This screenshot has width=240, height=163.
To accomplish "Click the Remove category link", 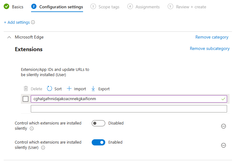I will click(x=212, y=37).
